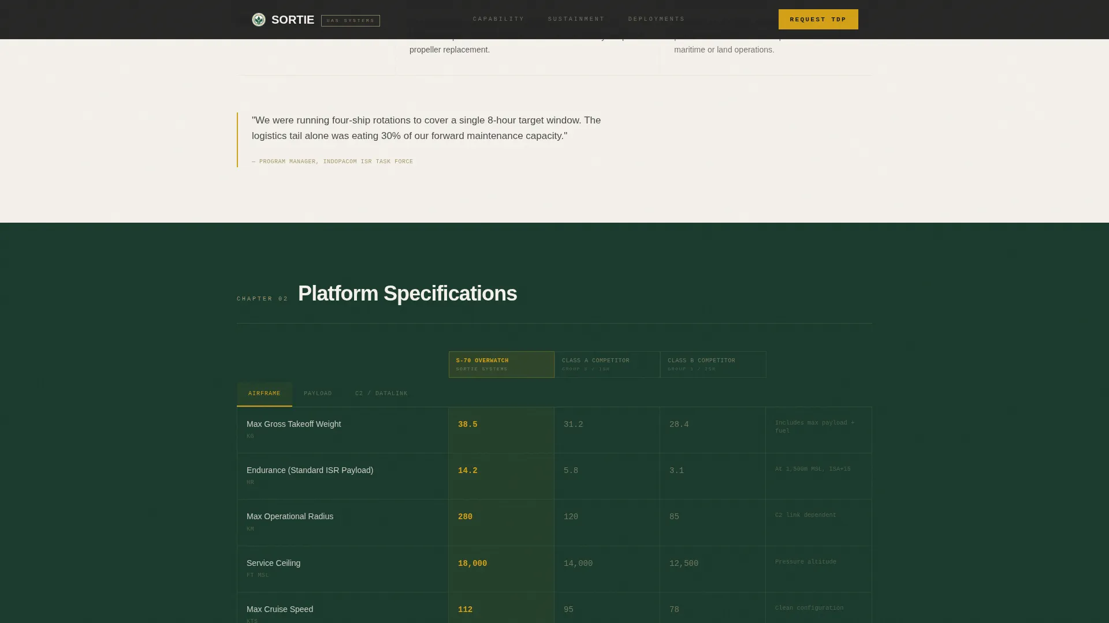Image resolution: width=1109 pixels, height=623 pixels.
Task: Switch to the C2 / Datalink tab
Action: pyautogui.click(x=381, y=394)
